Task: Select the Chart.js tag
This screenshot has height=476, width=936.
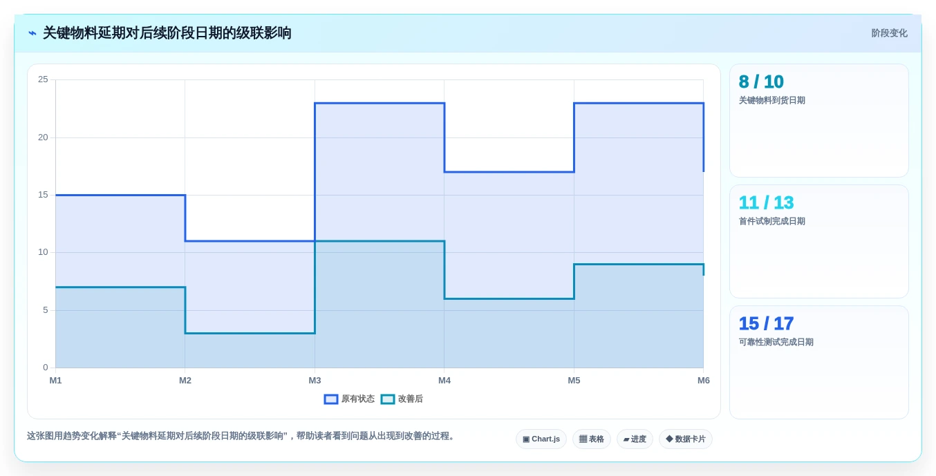Action: point(541,439)
